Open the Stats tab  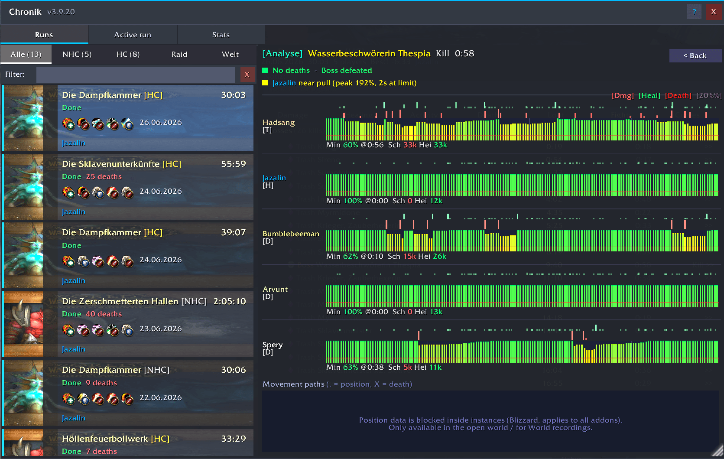point(221,35)
